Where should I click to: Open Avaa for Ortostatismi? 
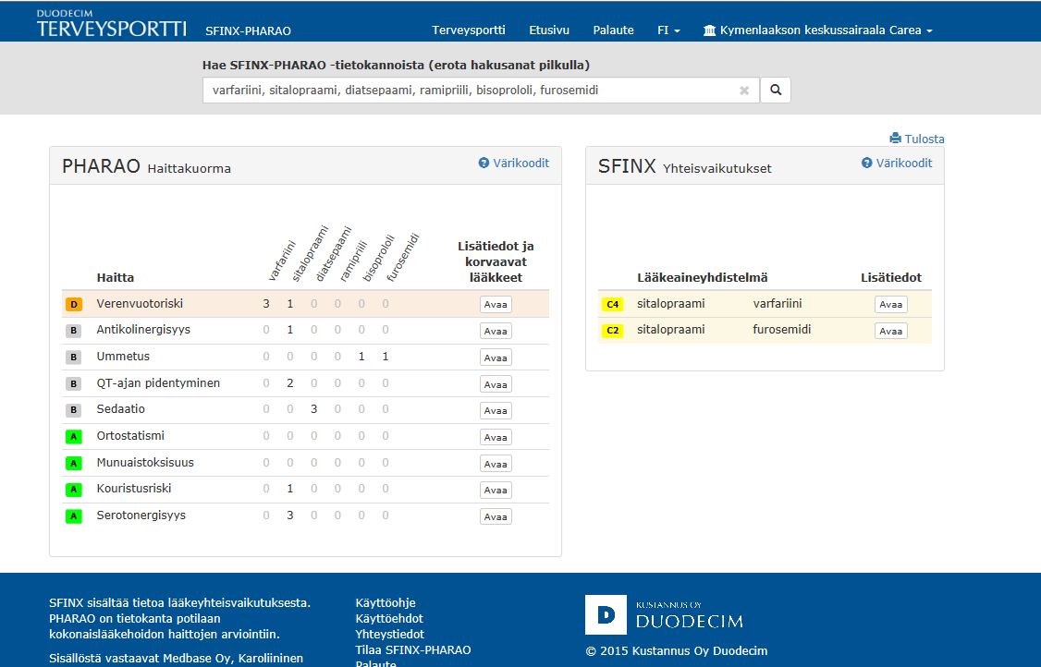496,437
